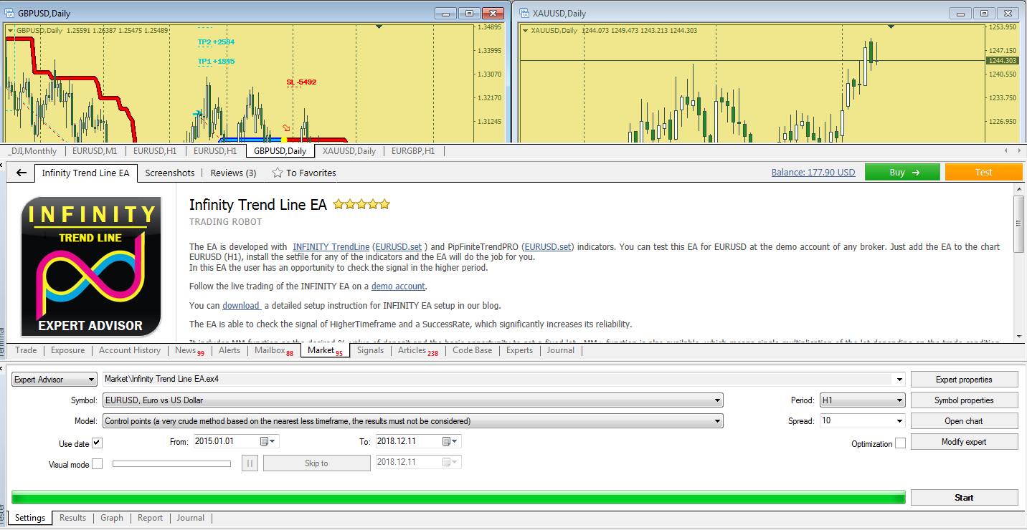Toggle the Use date checkbox
Viewport: 1027px width, 530px height.
98,443
